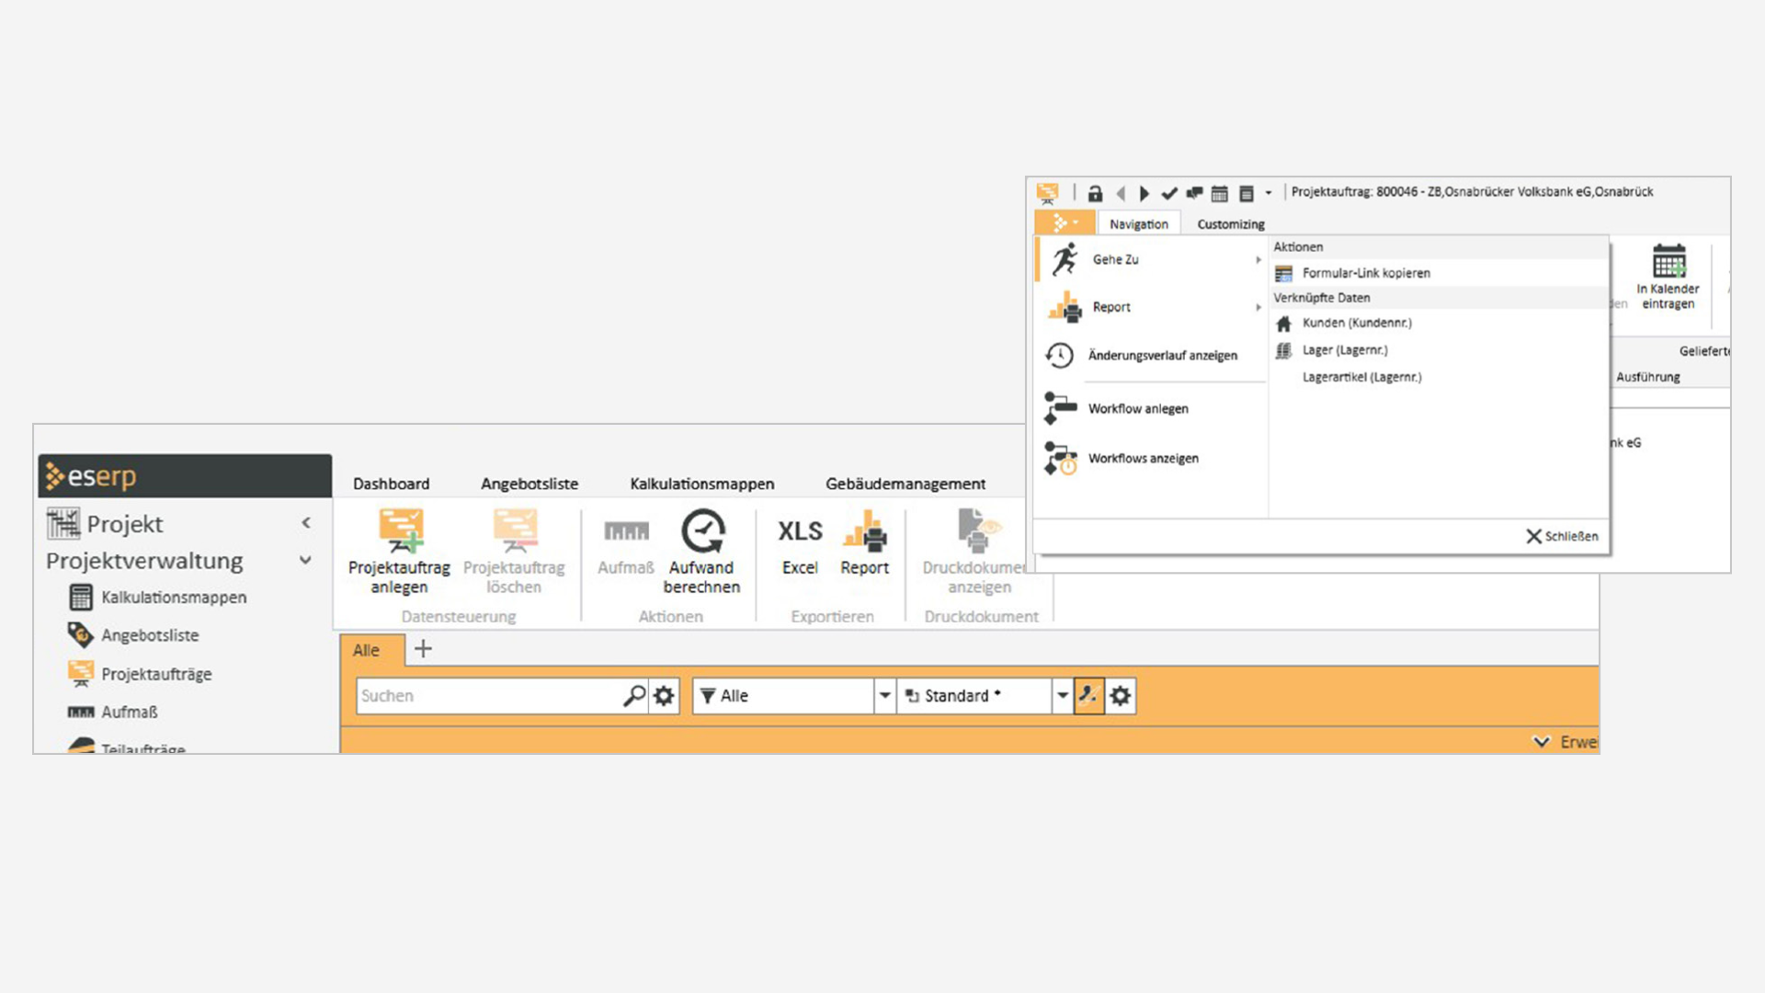The width and height of the screenshot is (1765, 993).
Task: Collapse sidebar with Projekt arrow
Action: point(306,523)
